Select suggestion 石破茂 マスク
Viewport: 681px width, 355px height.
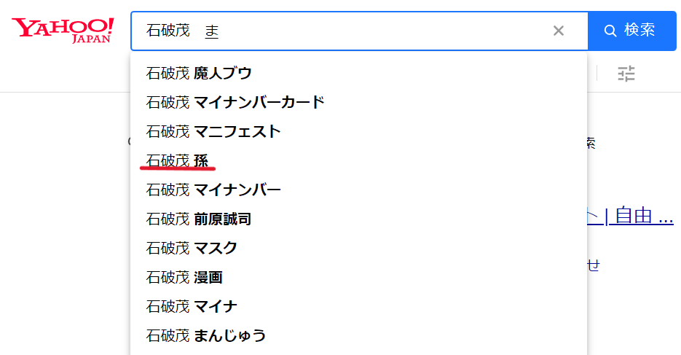359,248
